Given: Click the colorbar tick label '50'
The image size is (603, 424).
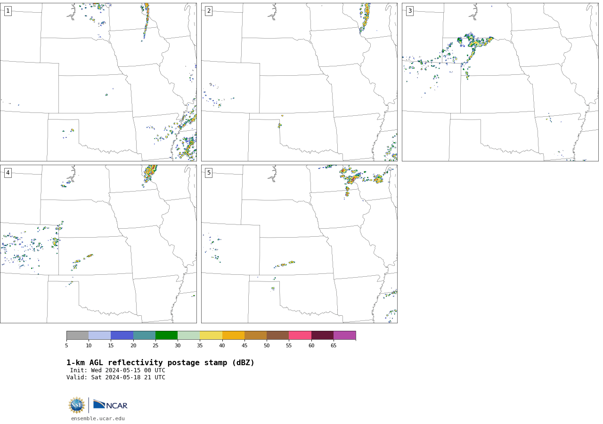Looking at the screenshot, I should click(267, 346).
